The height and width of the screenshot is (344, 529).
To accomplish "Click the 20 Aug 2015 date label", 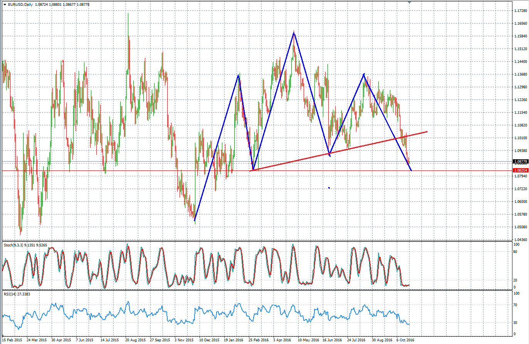I will [135, 340].
